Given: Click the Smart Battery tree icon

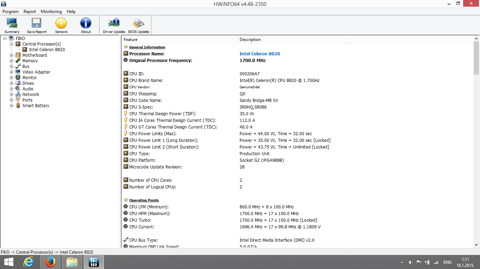Looking at the screenshot, I should pos(18,106).
